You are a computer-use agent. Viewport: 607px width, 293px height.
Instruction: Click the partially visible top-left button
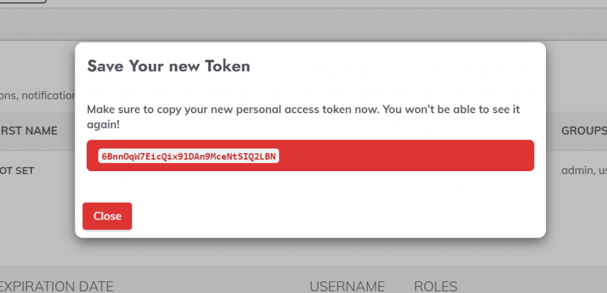23,1
